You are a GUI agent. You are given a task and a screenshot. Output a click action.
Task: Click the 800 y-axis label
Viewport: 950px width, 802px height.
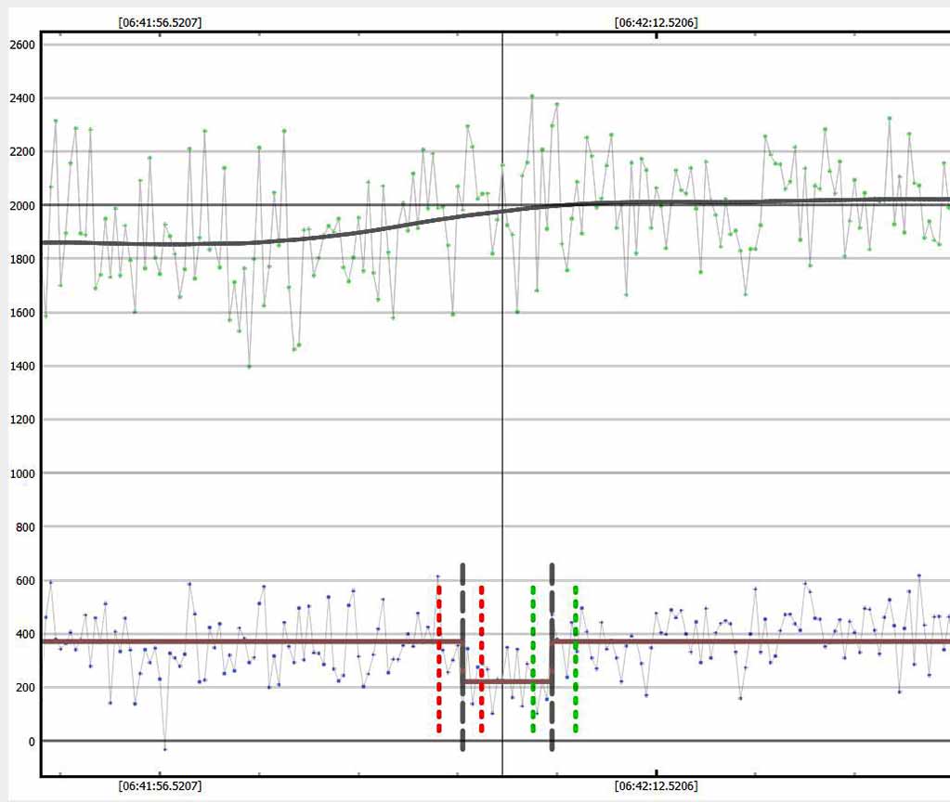click(x=25, y=527)
